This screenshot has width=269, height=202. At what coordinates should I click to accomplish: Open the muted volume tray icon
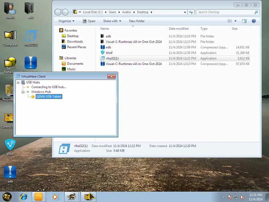[x=242, y=197]
